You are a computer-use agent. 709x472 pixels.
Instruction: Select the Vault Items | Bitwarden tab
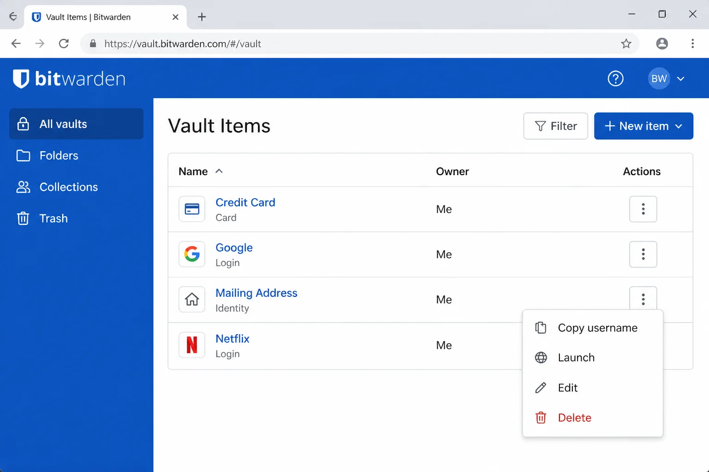(105, 17)
